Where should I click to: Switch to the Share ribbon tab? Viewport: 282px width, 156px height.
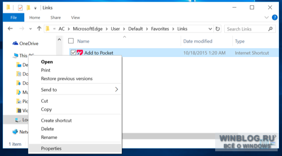click(56, 18)
